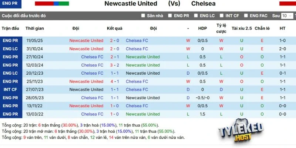Click Chelsea FC home team on 13/03/22
Image resolution: width=296 pixels, height=148 pixels.
92,114
